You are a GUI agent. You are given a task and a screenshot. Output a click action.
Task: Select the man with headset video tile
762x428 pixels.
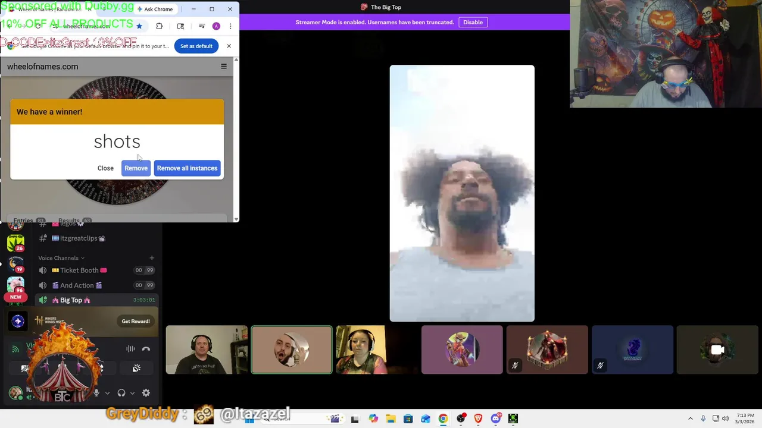pos(207,350)
